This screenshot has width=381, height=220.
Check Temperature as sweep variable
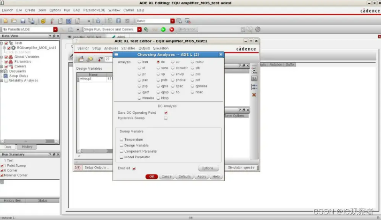[x=122, y=139]
